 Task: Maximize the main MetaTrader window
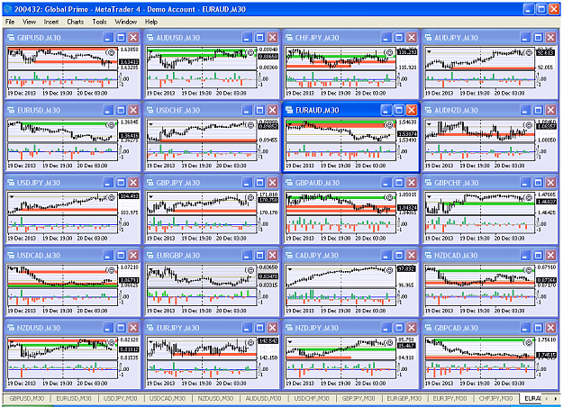tap(541, 9)
